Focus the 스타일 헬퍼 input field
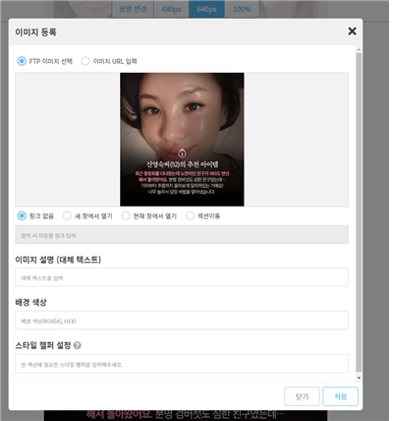Image resolution: width=393 pixels, height=421 pixels. (182, 364)
